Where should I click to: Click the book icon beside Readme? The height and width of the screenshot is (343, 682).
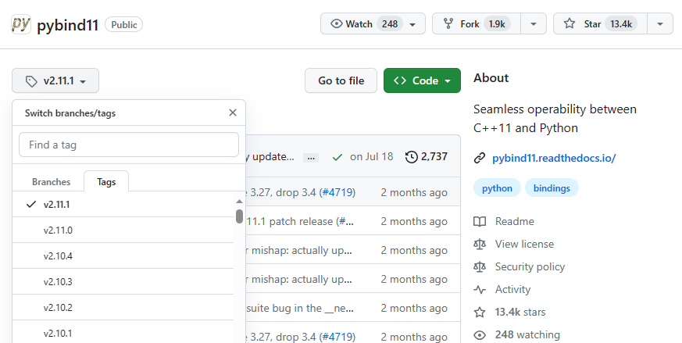click(480, 222)
